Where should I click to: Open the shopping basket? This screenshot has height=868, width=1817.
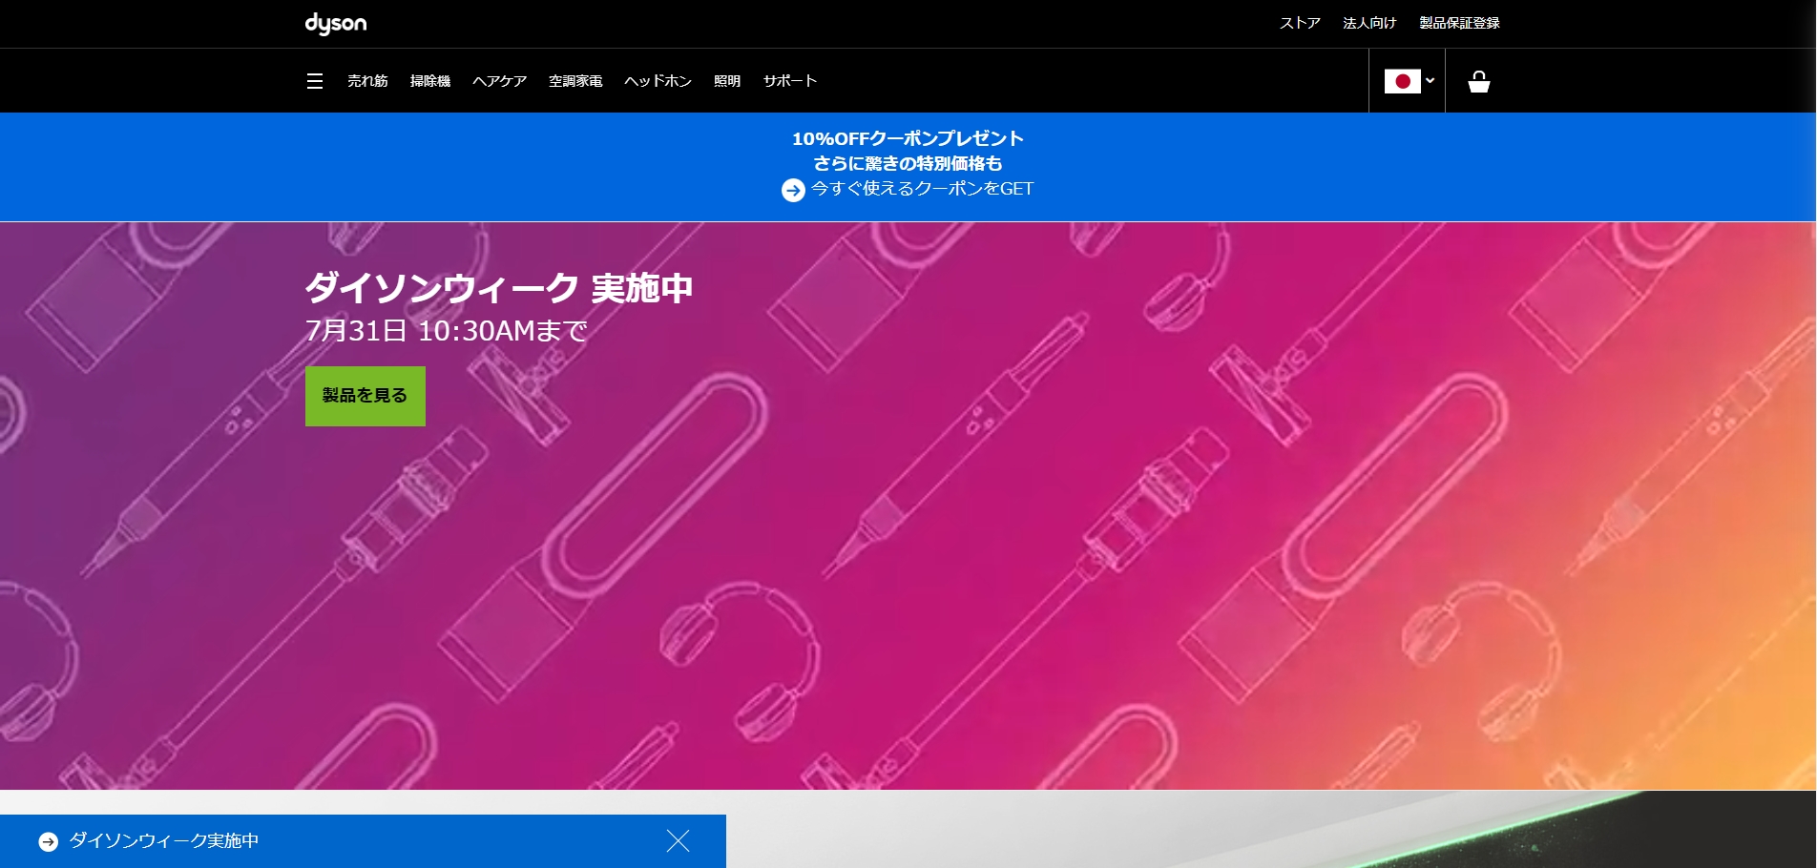pyautogui.click(x=1478, y=82)
